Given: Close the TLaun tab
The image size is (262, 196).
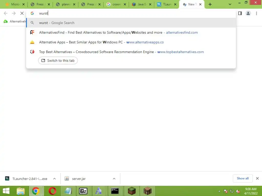Looking at the screenshot, I should coord(175,4).
